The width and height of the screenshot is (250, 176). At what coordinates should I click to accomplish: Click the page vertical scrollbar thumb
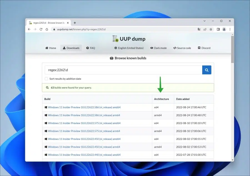[x=232, y=49]
